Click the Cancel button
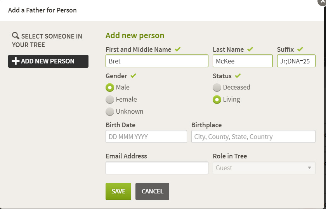This screenshot has height=209, width=326. coord(152,191)
